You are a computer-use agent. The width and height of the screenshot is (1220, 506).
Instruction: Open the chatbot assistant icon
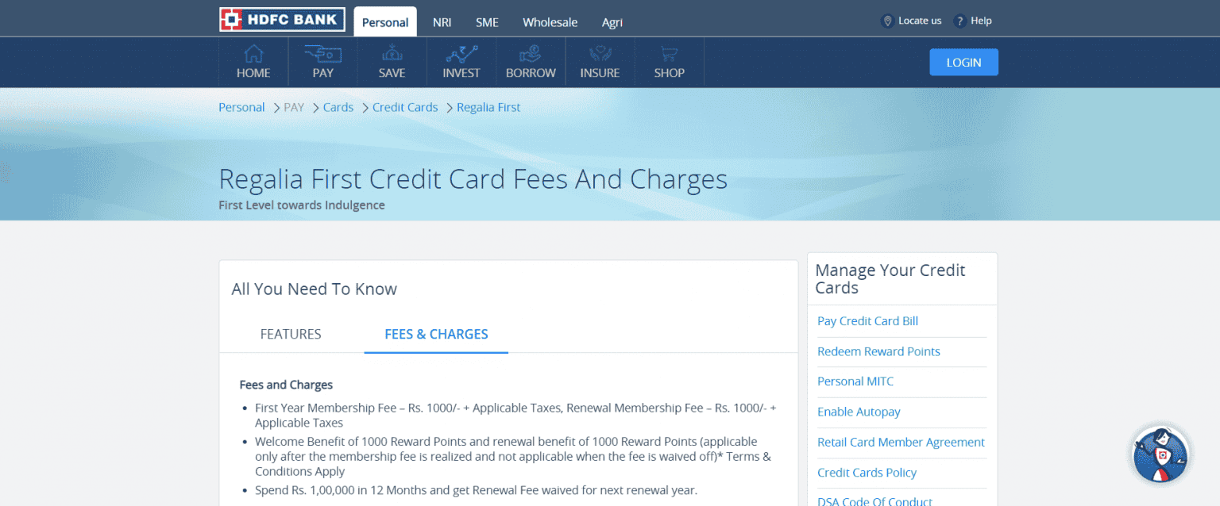point(1160,454)
